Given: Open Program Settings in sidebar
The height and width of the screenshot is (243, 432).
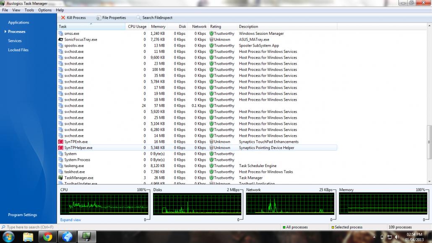Looking at the screenshot, I should [22, 214].
